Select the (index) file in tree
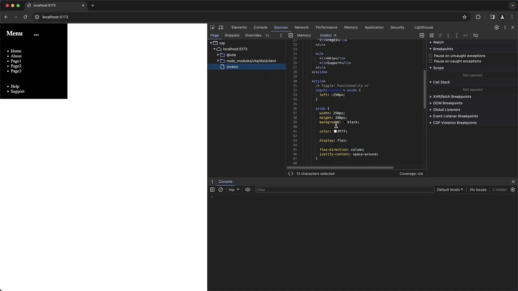Viewport: 518px width, 291px height. coord(247,67)
